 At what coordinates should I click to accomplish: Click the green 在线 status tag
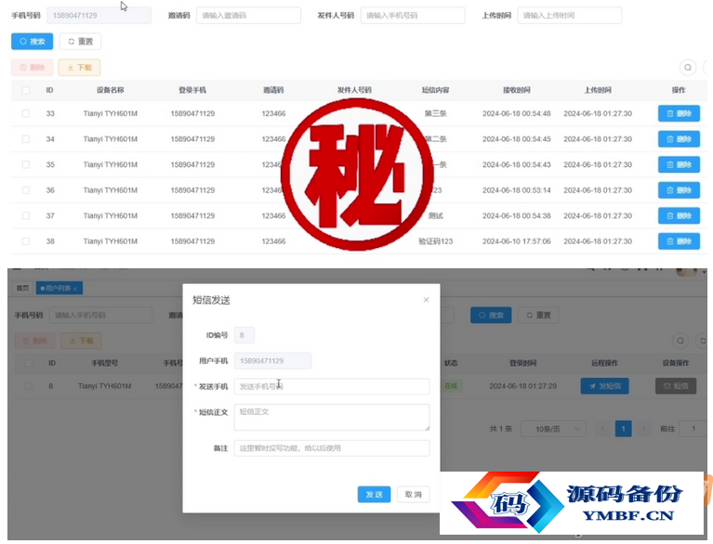pos(451,386)
